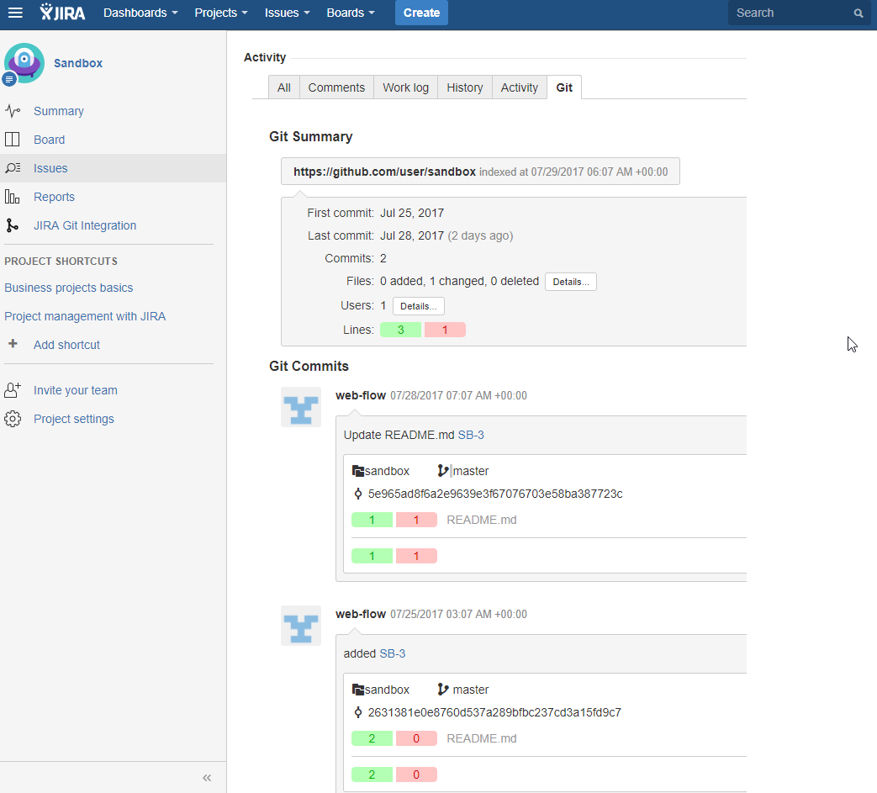Screen dimensions: 877x793
Task: Open Business projects basics shortcut
Action: (x=69, y=288)
